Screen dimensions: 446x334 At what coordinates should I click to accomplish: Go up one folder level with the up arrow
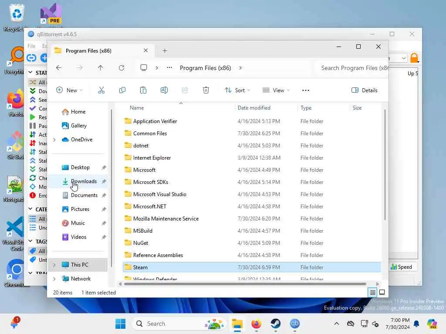click(101, 68)
